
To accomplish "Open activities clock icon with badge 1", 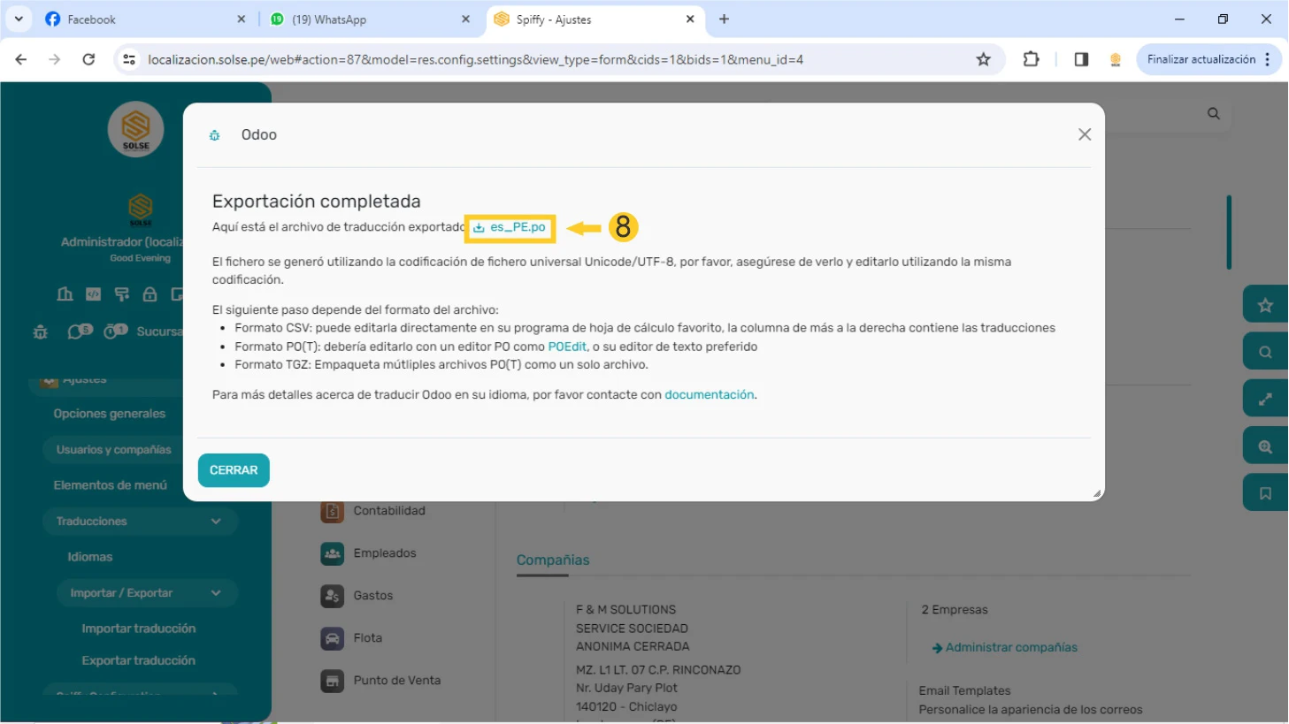I will click(x=114, y=332).
